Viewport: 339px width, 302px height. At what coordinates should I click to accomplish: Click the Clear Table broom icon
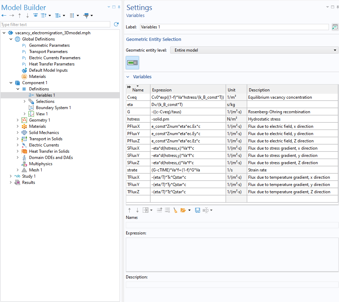pyautogui.click(x=175, y=210)
